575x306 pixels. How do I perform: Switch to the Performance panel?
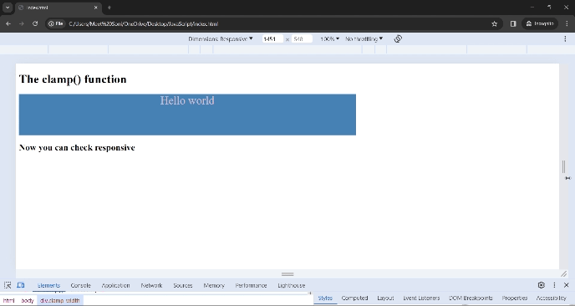pyautogui.click(x=252, y=285)
